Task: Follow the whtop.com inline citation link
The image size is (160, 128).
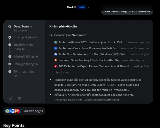Action: click(121, 90)
